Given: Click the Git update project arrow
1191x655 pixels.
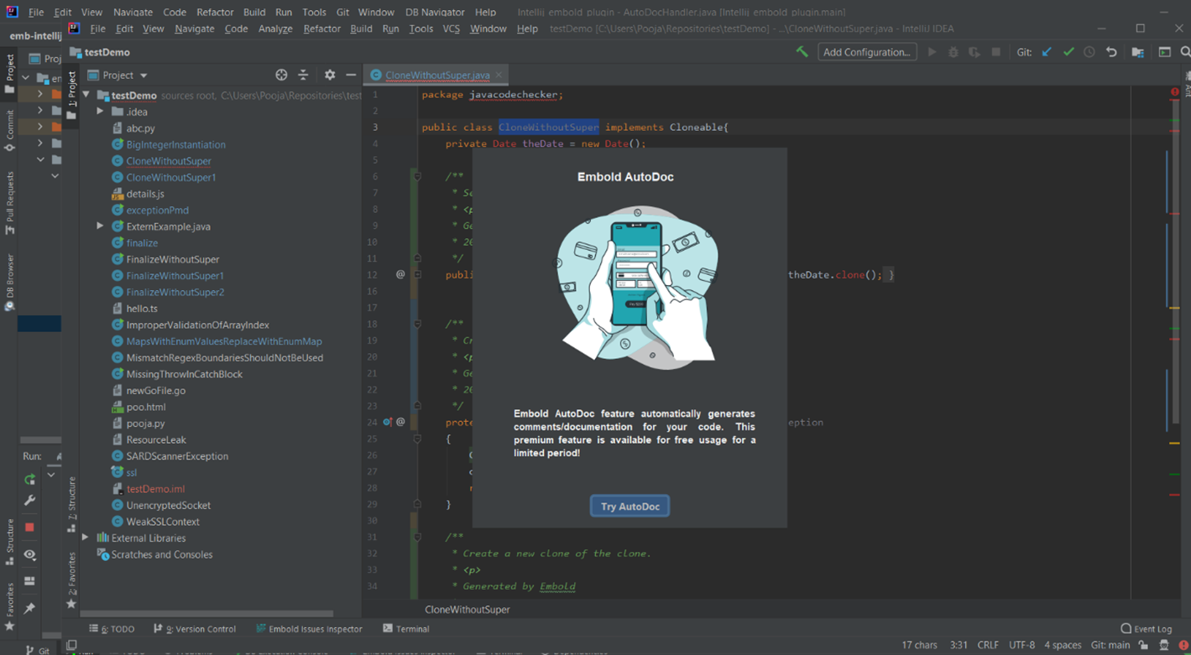Looking at the screenshot, I should (1047, 52).
